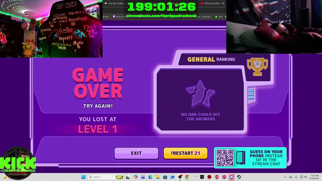322x181 pixels.
Task: Click GUESS ON YOUR PHONE INSTEAD banner text
Action: (x=266, y=158)
